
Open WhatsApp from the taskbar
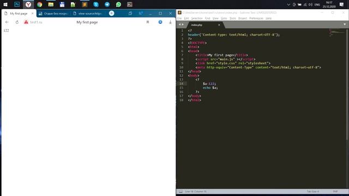[118, 4]
